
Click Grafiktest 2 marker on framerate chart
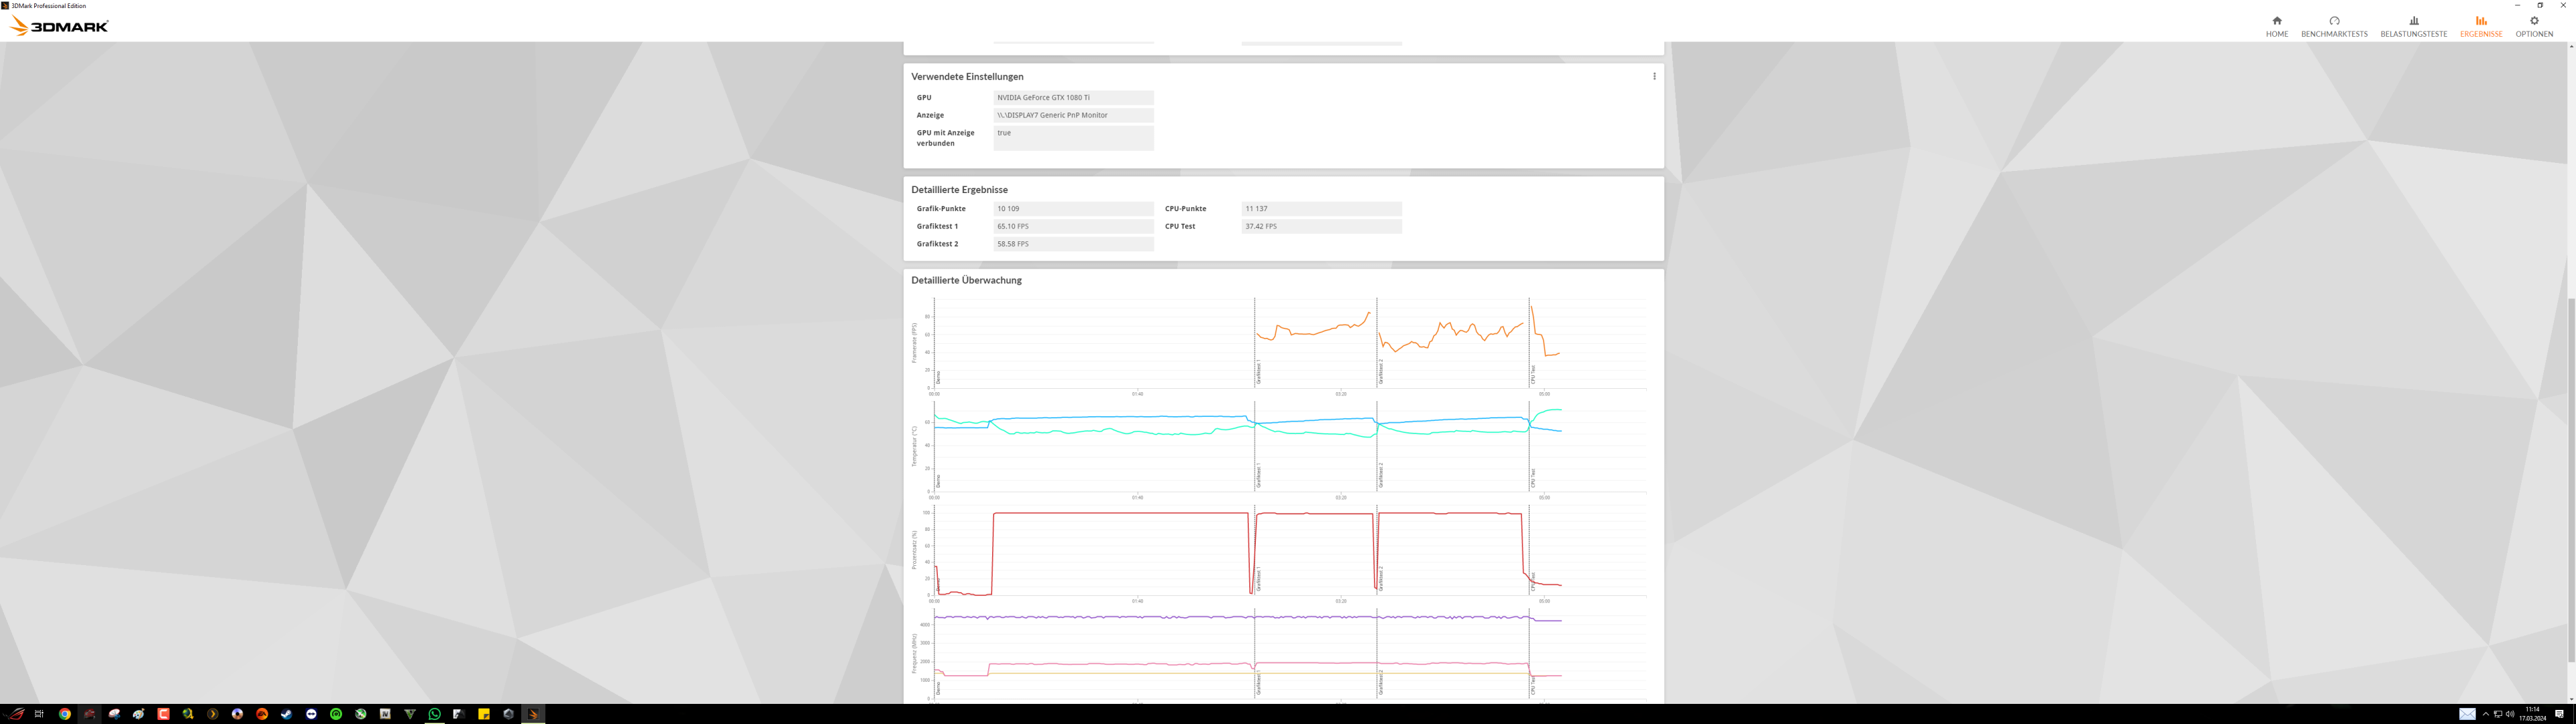(x=1380, y=372)
